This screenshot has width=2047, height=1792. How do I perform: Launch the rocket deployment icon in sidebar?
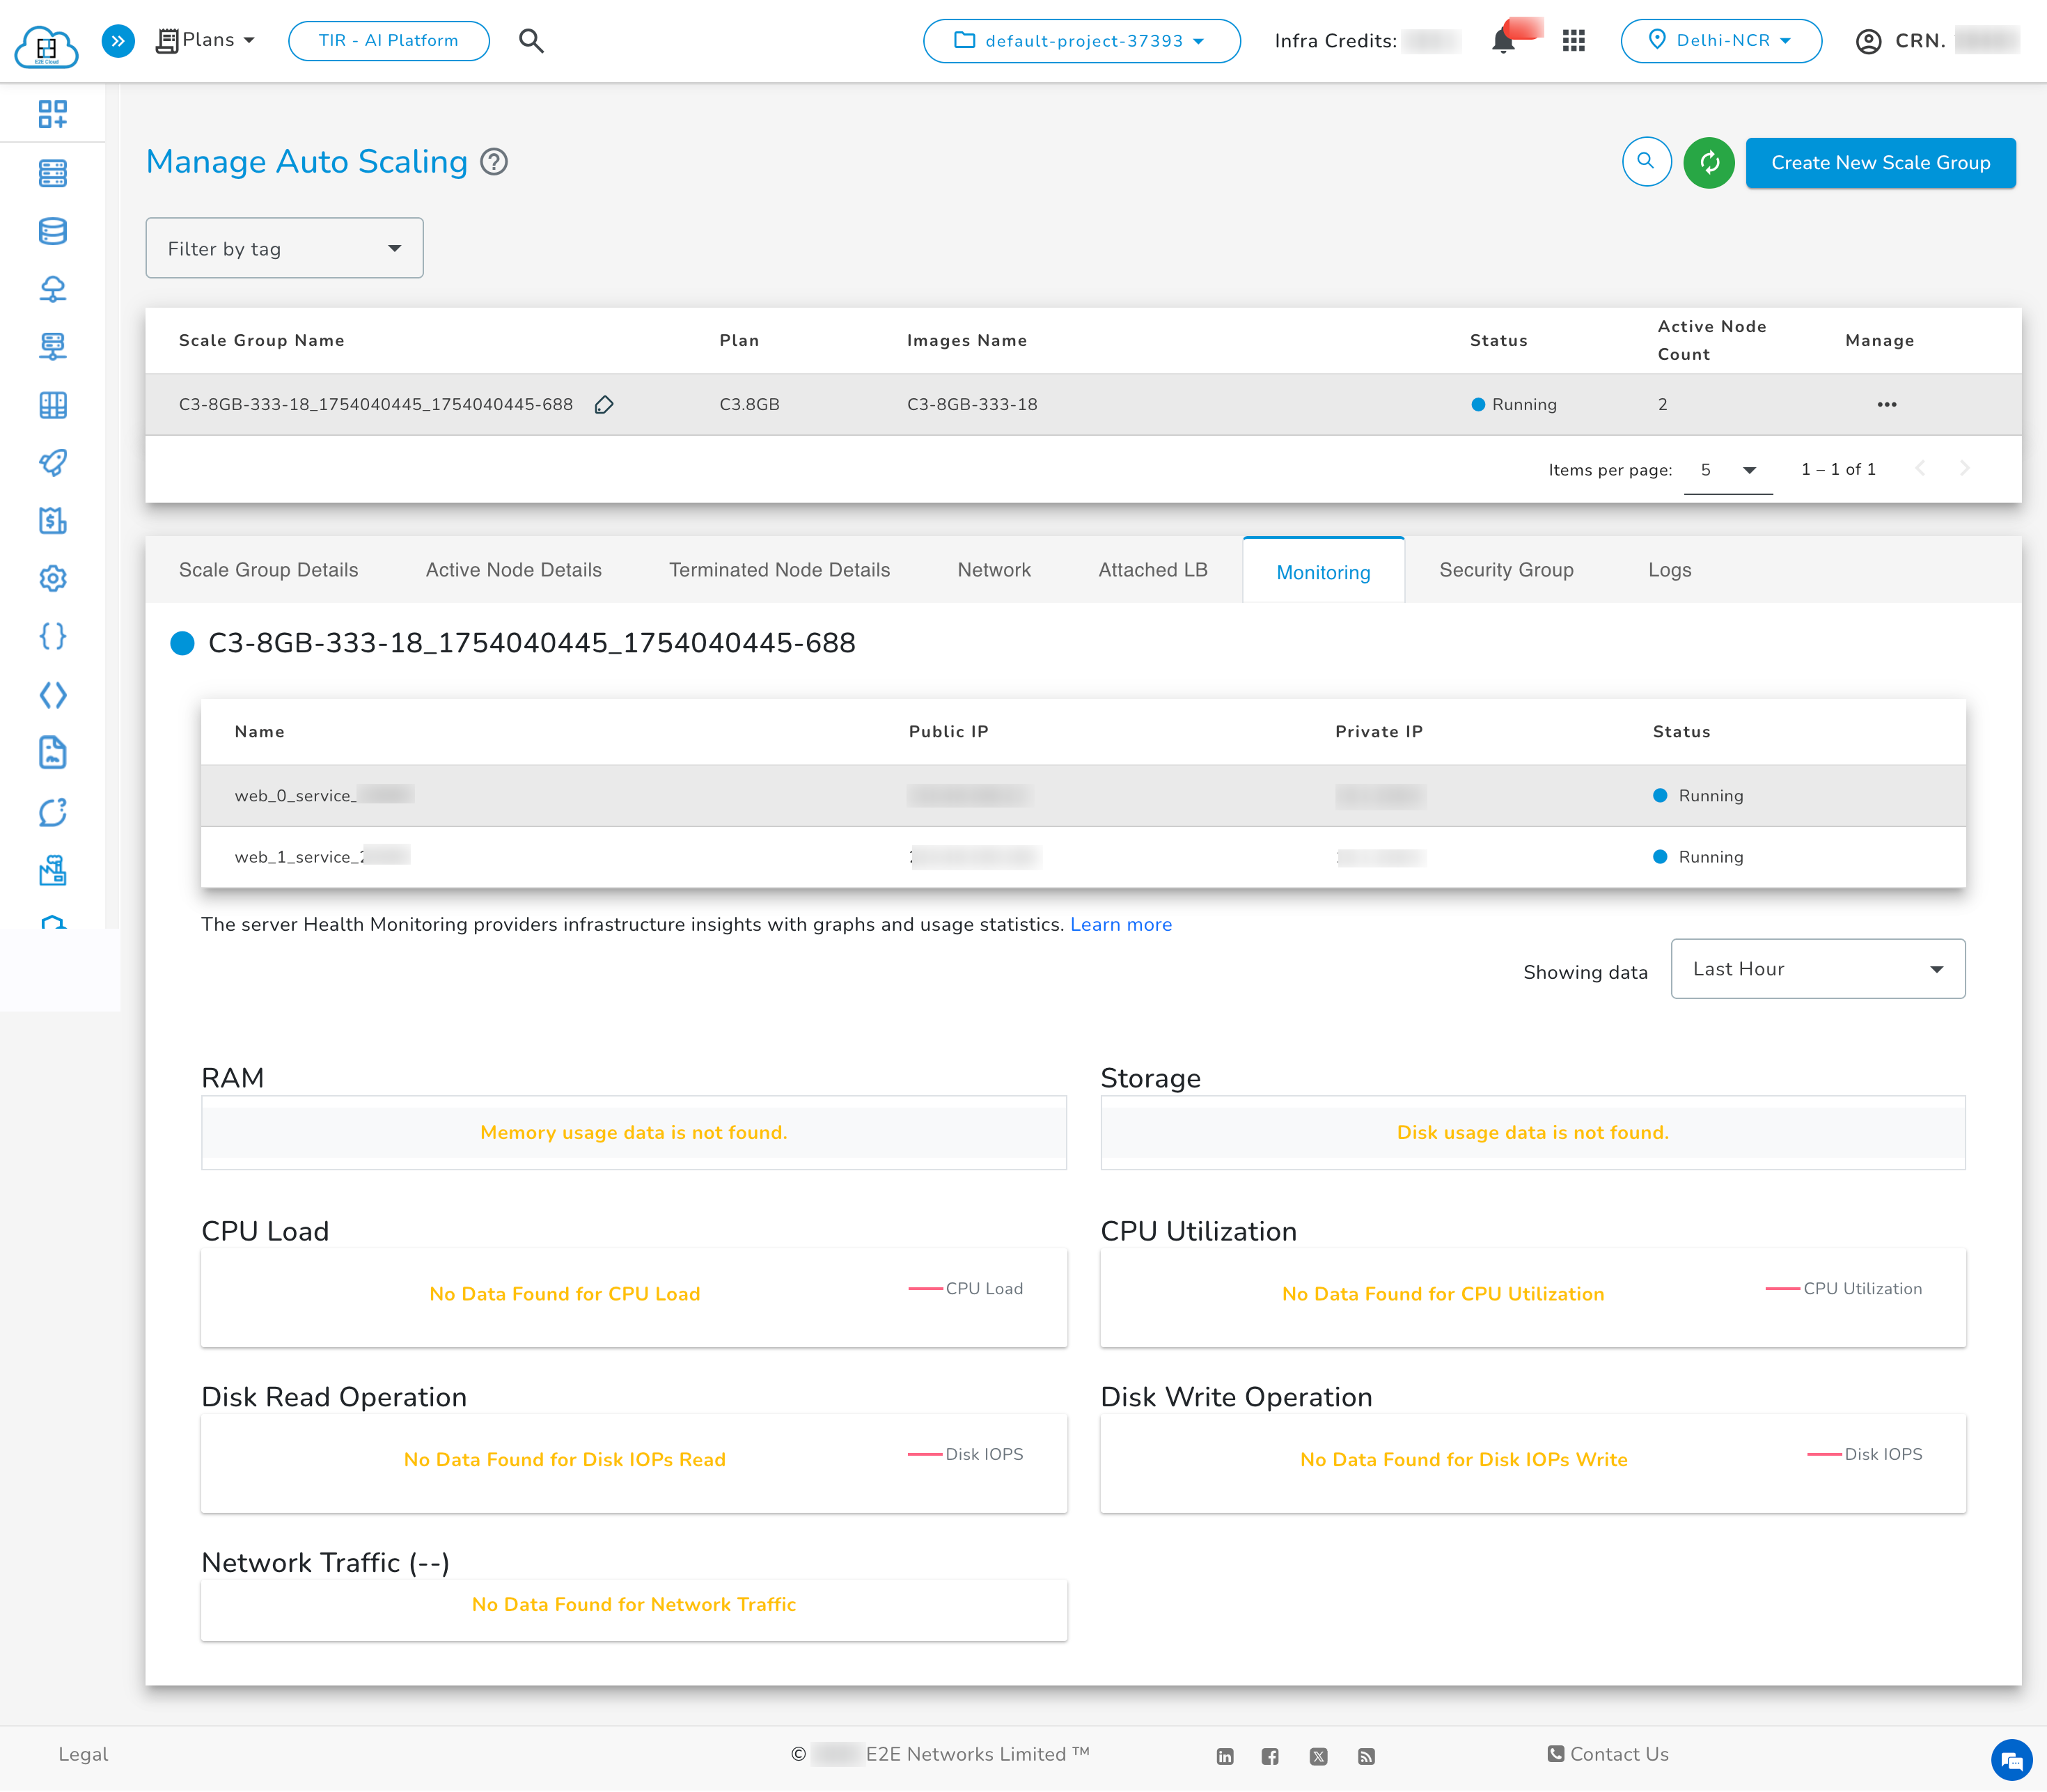coord(53,464)
